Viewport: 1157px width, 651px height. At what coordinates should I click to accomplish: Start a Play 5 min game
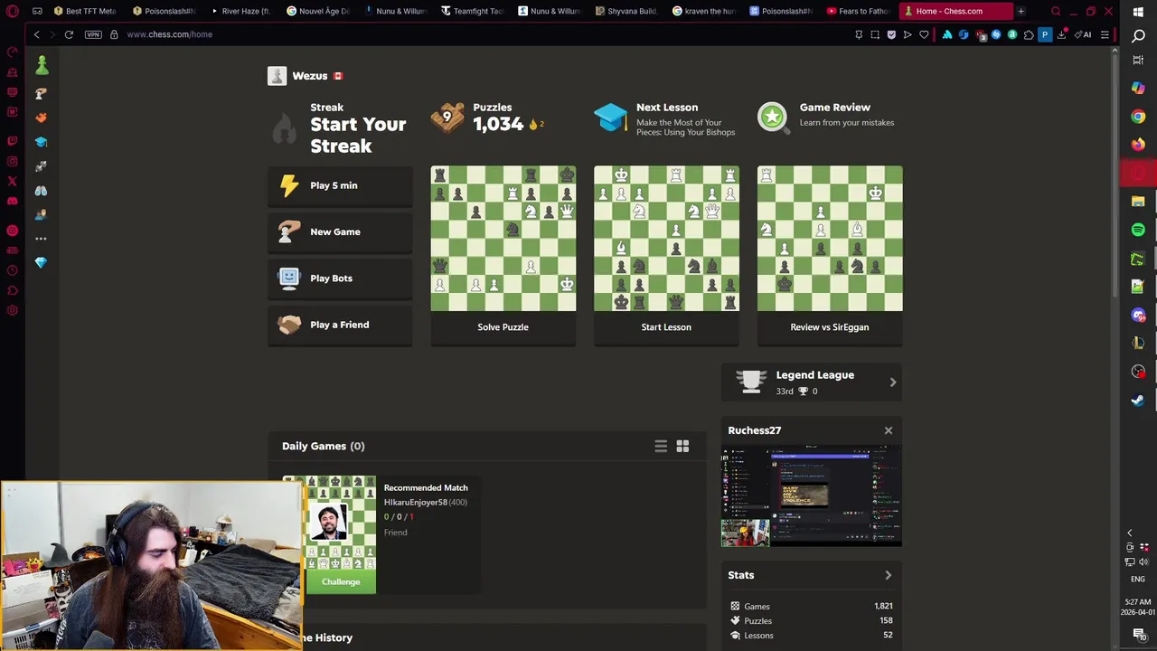[x=340, y=185]
